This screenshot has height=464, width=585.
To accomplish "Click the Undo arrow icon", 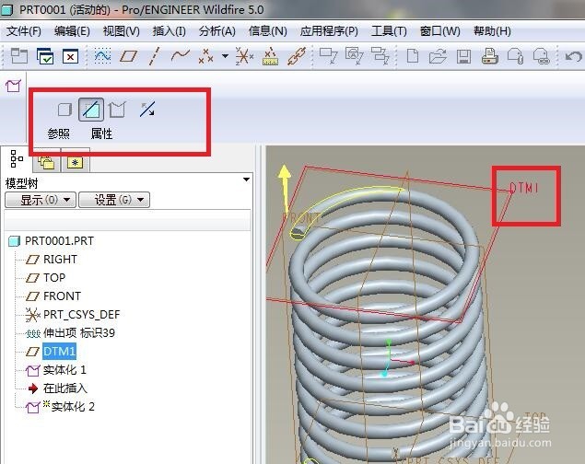I will [x=573, y=57].
